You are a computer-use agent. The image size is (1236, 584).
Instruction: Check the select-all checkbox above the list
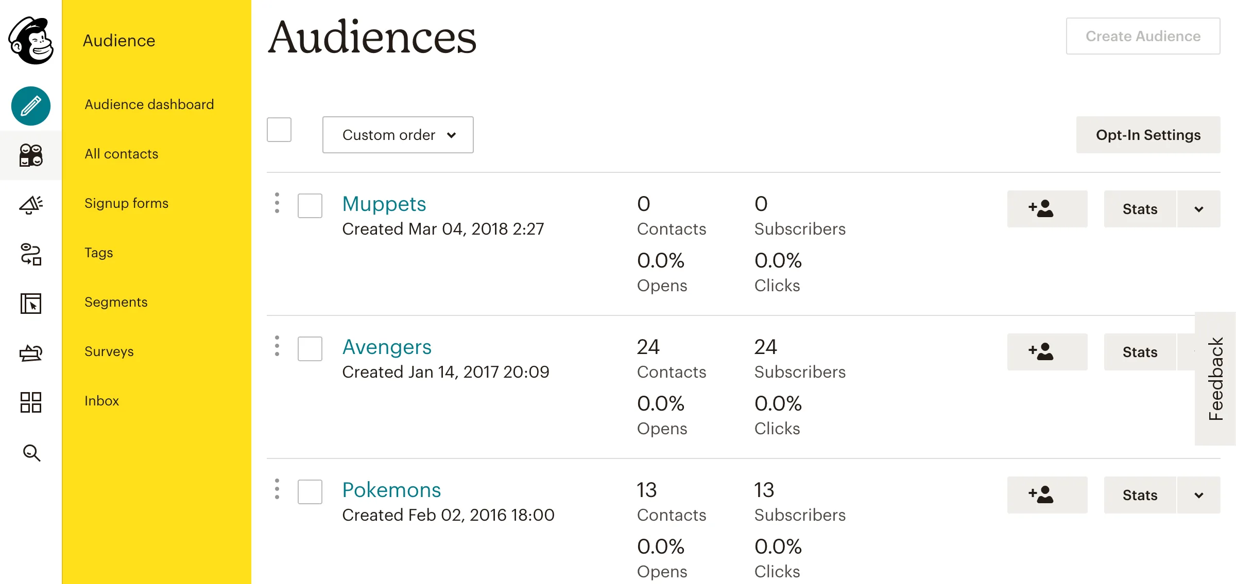279,130
